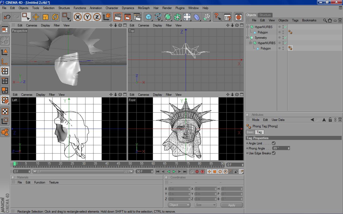Click the green array modeling icon
This screenshot has height=214, width=343.
click(177, 17)
